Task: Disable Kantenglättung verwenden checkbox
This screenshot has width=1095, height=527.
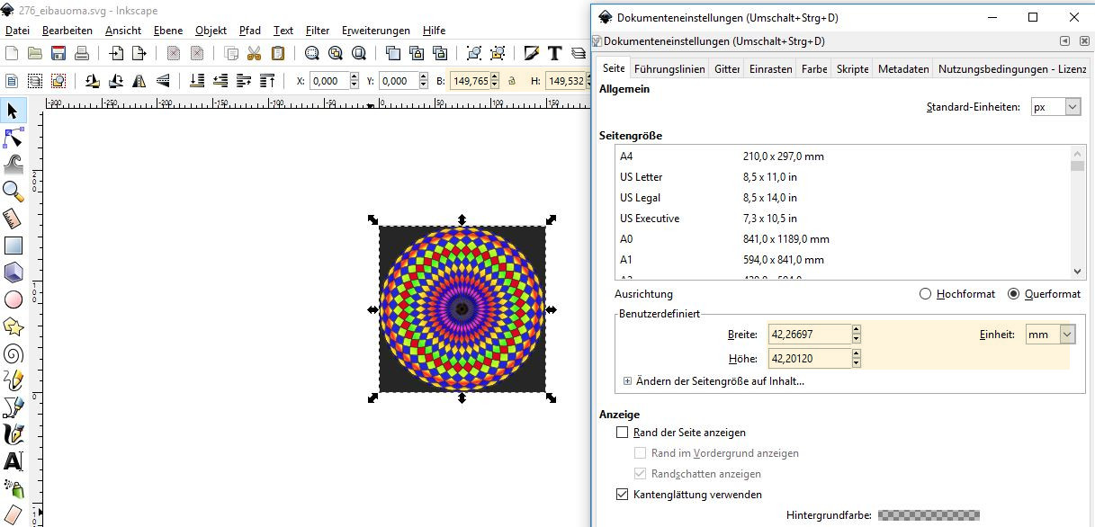Action: pos(623,495)
